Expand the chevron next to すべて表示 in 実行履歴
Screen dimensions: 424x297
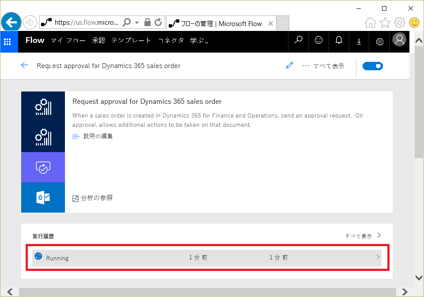pyautogui.click(x=379, y=235)
